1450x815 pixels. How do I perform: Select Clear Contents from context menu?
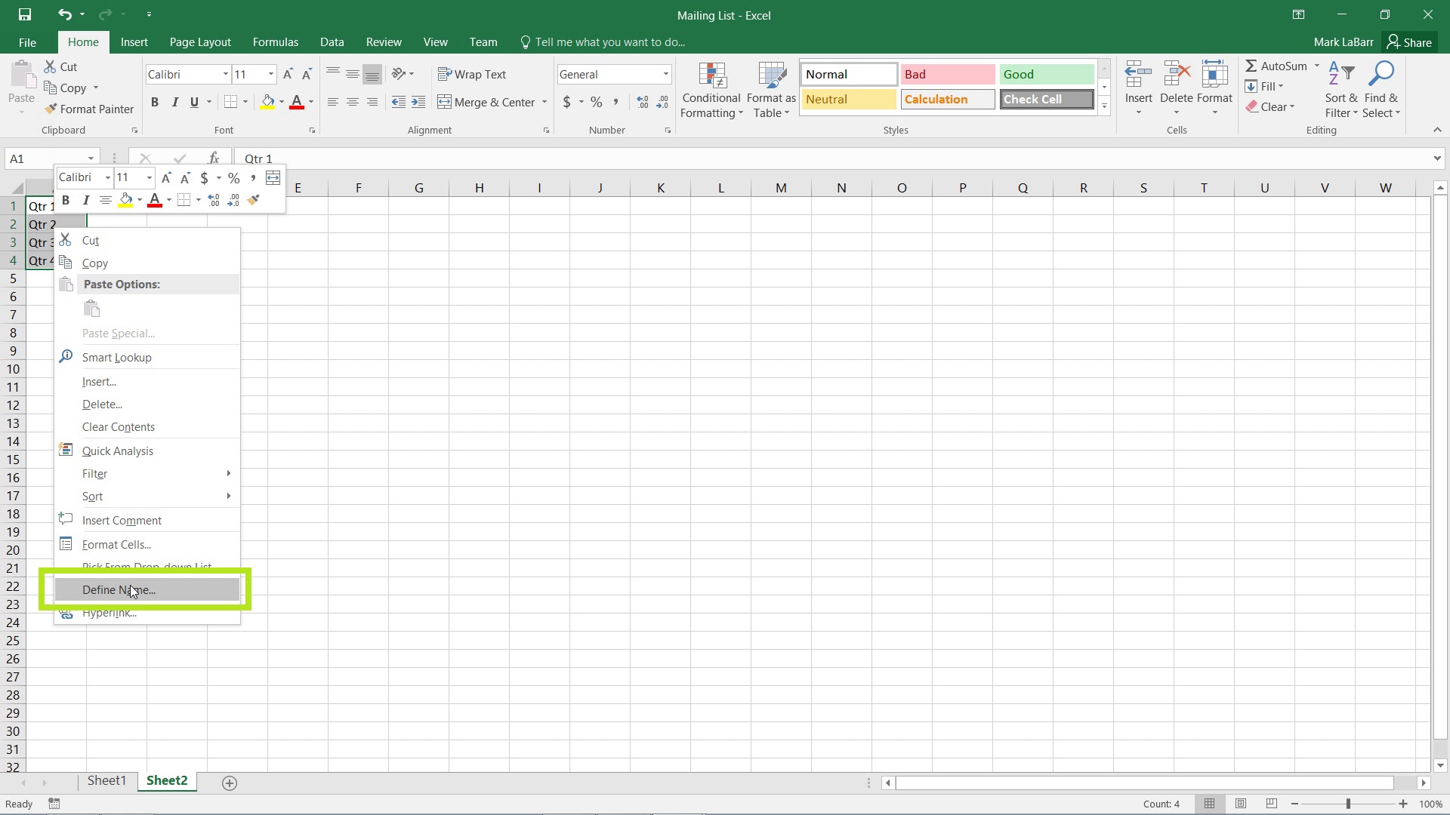tap(119, 426)
